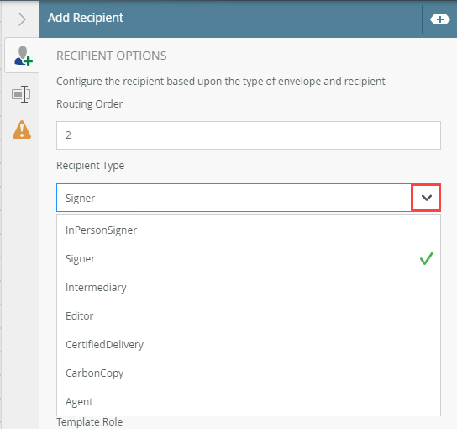Click the Add Recipient header title

tap(86, 19)
